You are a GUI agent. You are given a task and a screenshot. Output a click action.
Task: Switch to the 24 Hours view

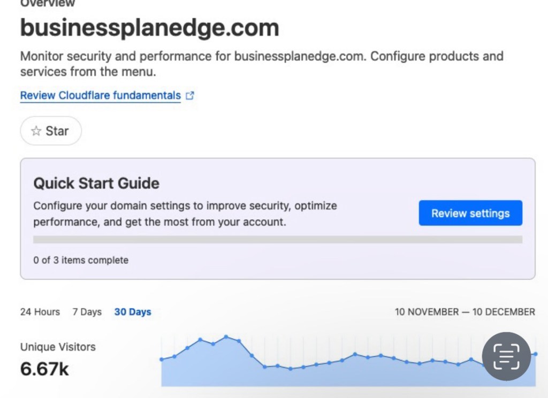[40, 312]
